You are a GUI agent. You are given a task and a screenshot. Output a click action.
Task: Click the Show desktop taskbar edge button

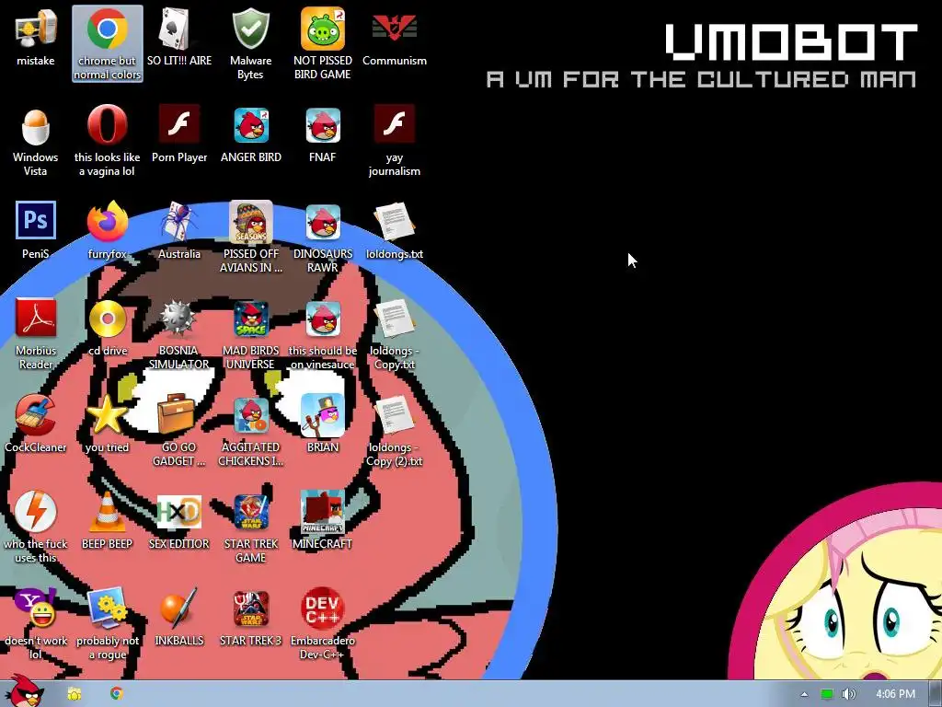(x=936, y=694)
